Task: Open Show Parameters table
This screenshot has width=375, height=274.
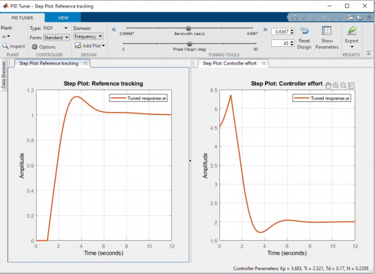Action: pos(326,31)
